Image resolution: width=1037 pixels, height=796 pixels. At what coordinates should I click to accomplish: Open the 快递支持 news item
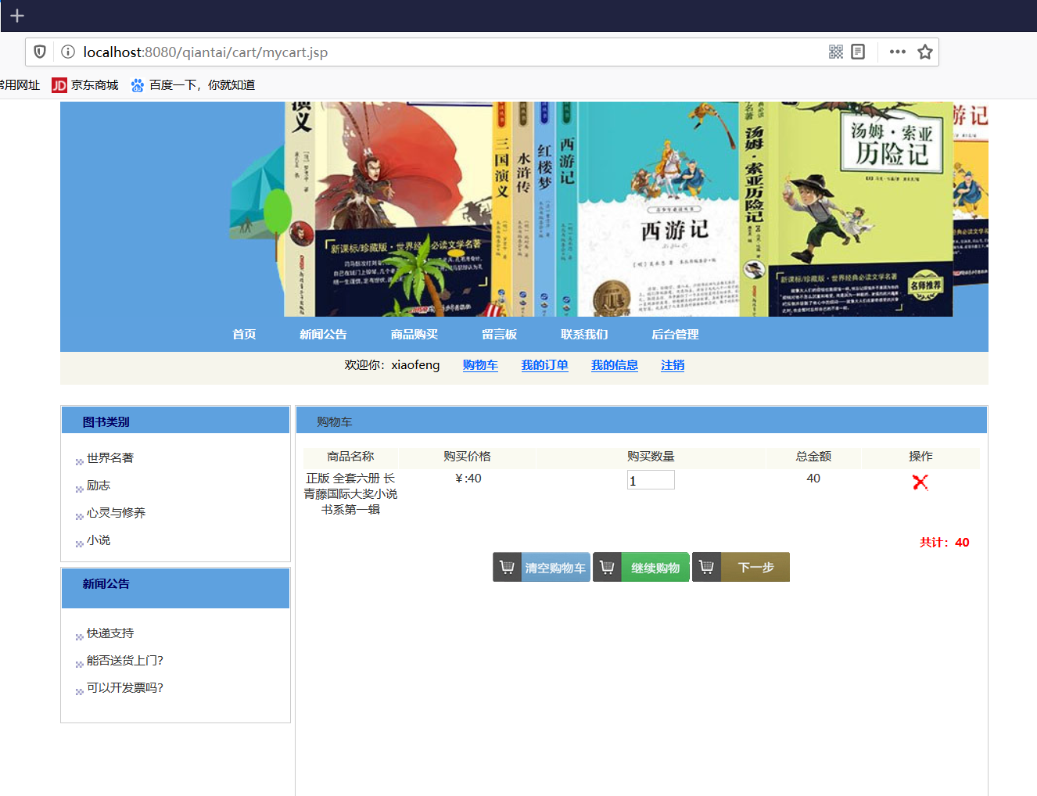tap(110, 633)
